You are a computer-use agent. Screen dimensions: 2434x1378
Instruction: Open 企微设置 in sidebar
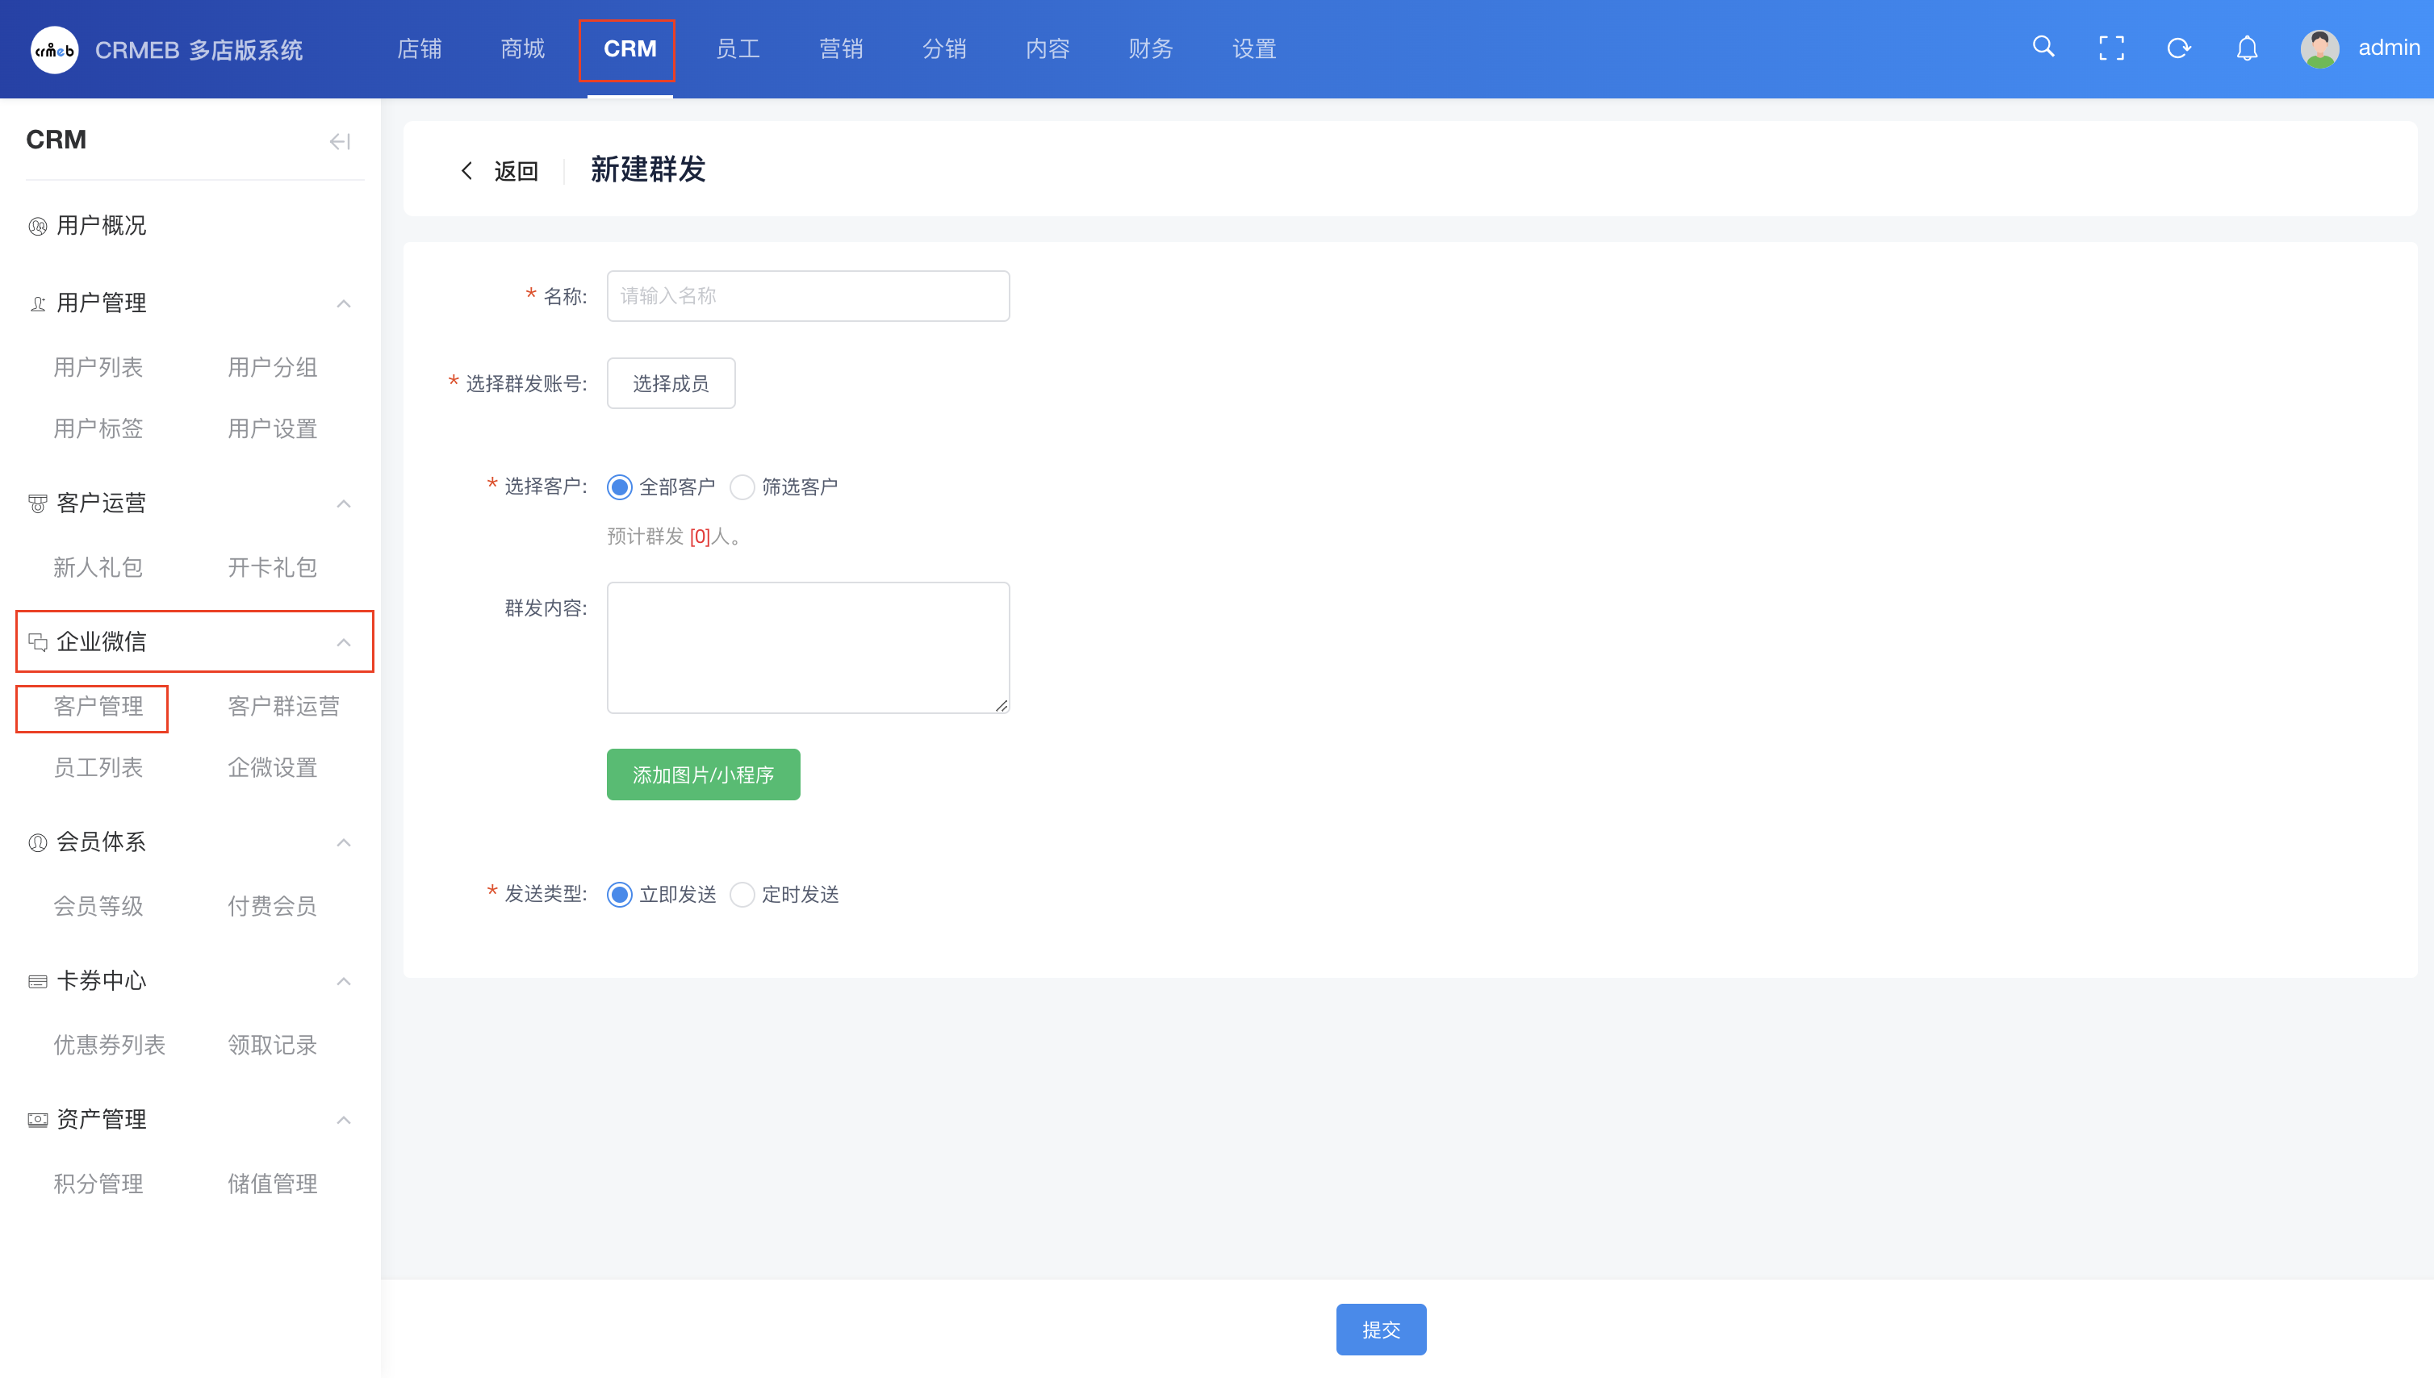click(272, 767)
